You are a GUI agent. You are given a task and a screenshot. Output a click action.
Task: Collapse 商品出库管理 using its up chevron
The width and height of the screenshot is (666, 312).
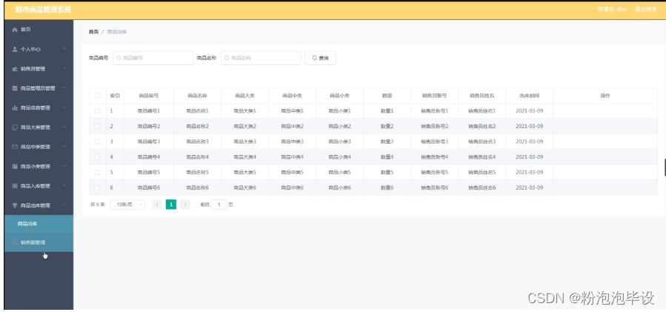click(x=64, y=205)
